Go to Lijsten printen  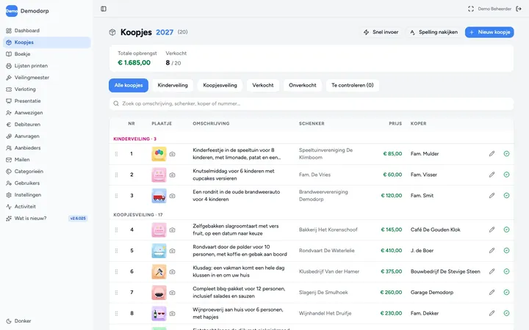tap(47, 66)
